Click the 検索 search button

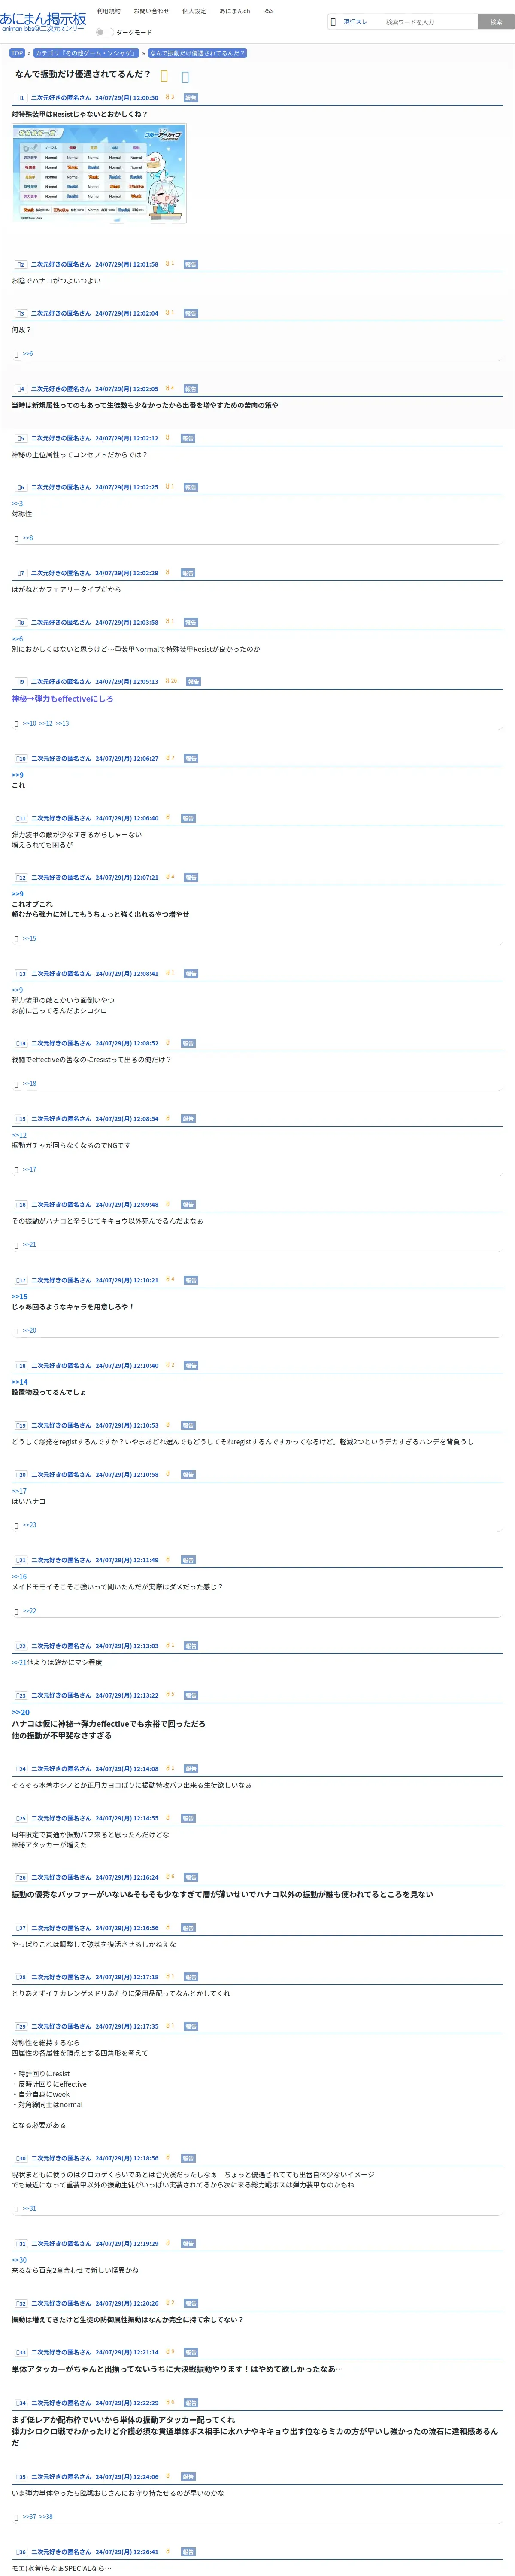(496, 21)
